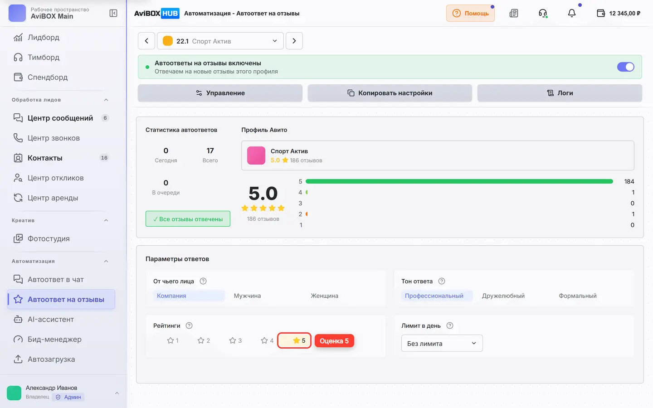Select Мужчина as responder persona
Screen dimensions: 653x408
coord(247,296)
